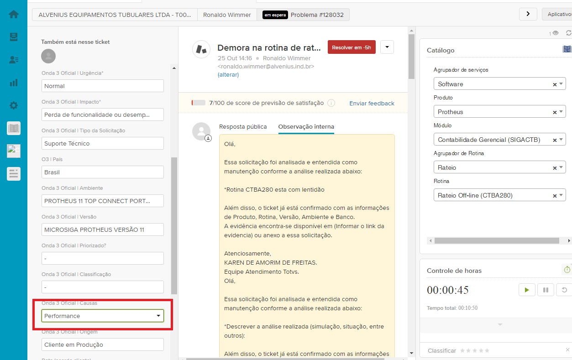Open the stacked lines app icon in sidebar
Screen dimensions: 572x360
pyautogui.click(x=14, y=174)
